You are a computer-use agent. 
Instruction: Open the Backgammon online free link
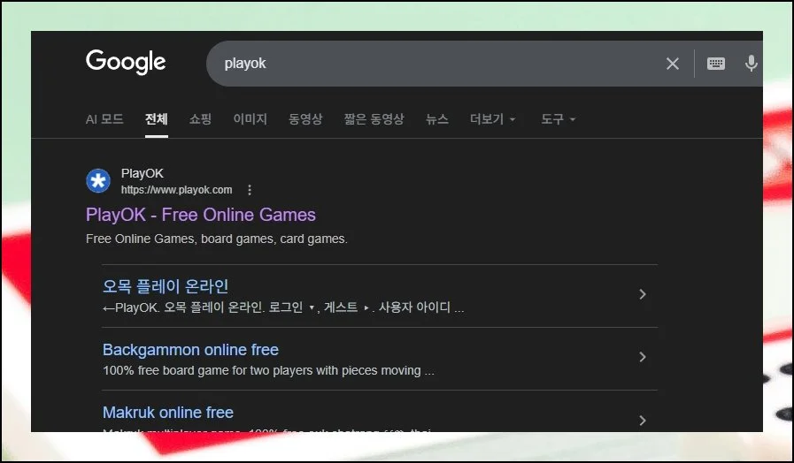(x=190, y=350)
